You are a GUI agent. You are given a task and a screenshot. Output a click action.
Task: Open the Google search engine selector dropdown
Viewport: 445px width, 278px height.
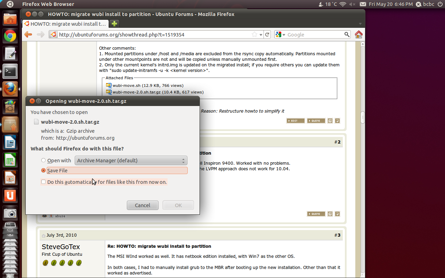280,34
